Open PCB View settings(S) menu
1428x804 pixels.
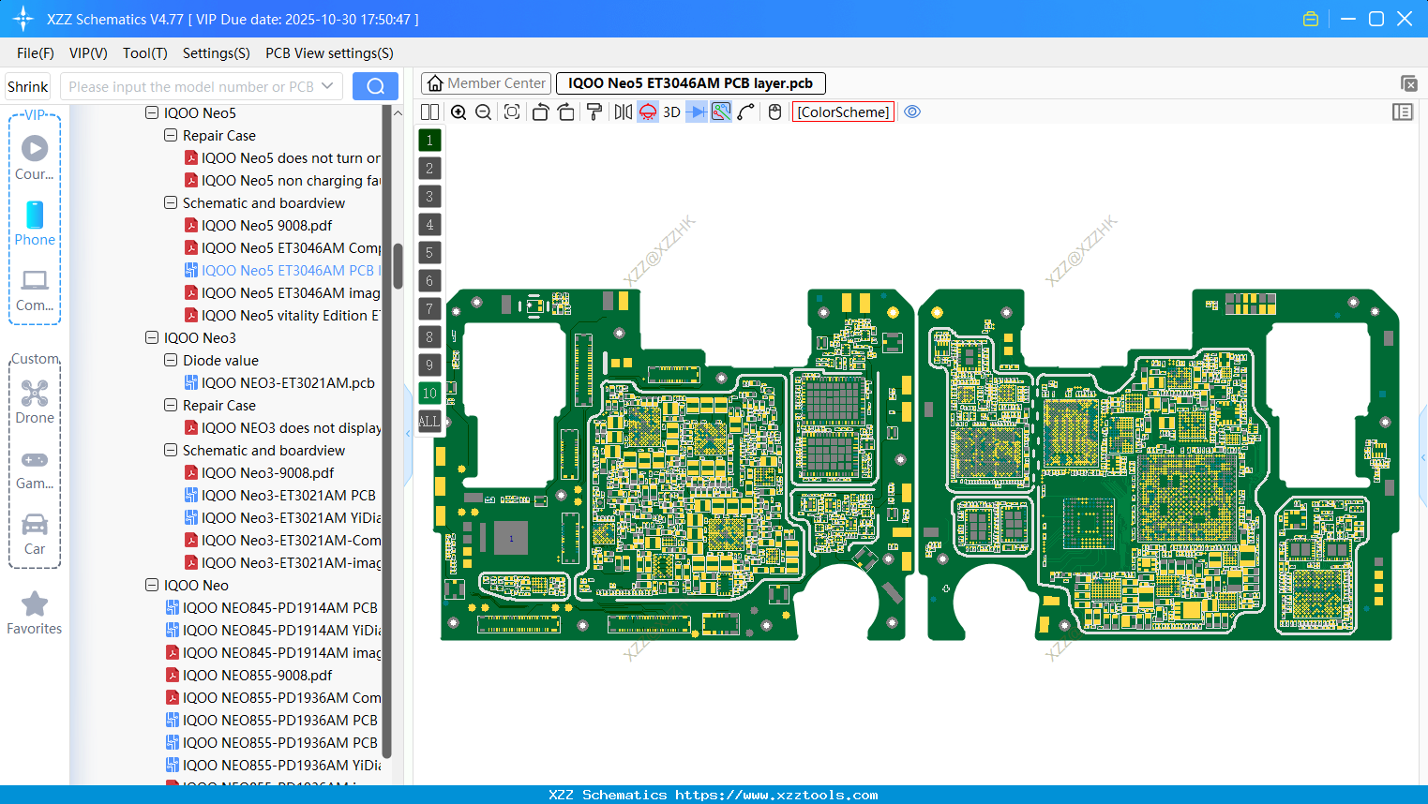point(329,53)
